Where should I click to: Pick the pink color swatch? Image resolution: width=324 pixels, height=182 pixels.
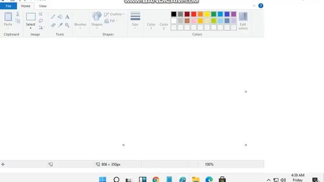pos(193,21)
